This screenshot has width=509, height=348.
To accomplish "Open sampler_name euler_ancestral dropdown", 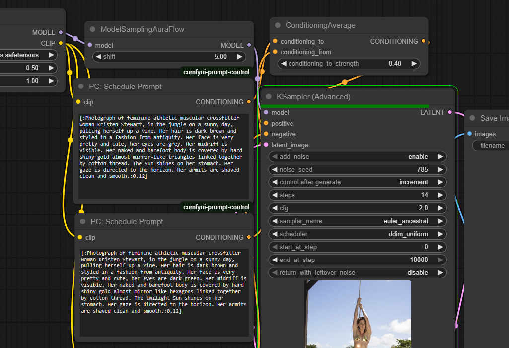I will tap(358, 221).
